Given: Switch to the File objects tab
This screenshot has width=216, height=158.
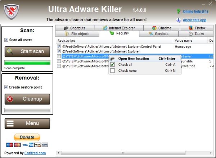Looking at the screenshot, I should [x=77, y=34].
